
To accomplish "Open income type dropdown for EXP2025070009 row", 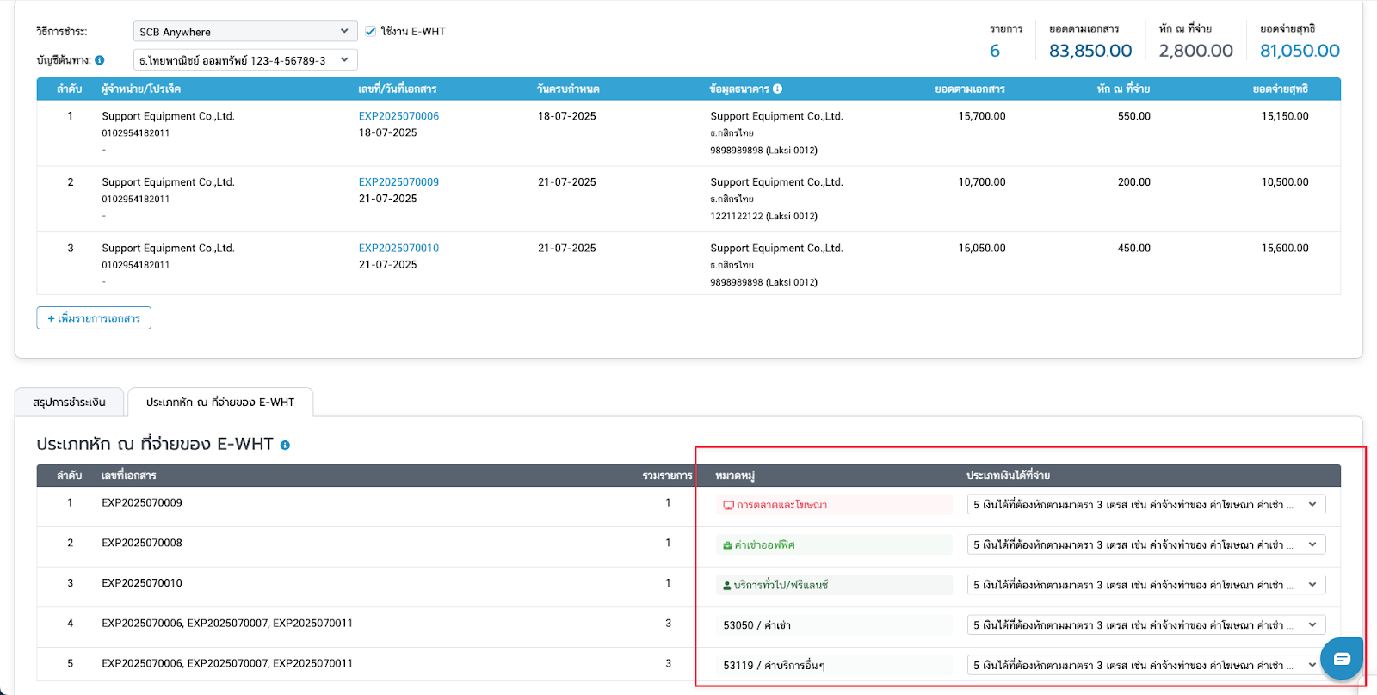I will [x=1145, y=505].
